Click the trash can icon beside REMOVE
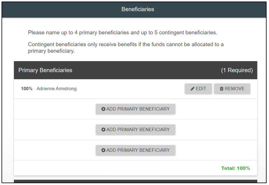 click(222, 89)
